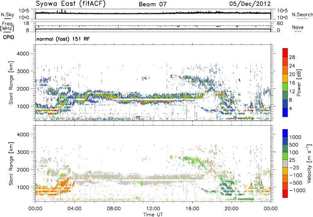313x217 pixels.
Task: Click the '28' tick on the power colorbar
Action: [292, 57]
